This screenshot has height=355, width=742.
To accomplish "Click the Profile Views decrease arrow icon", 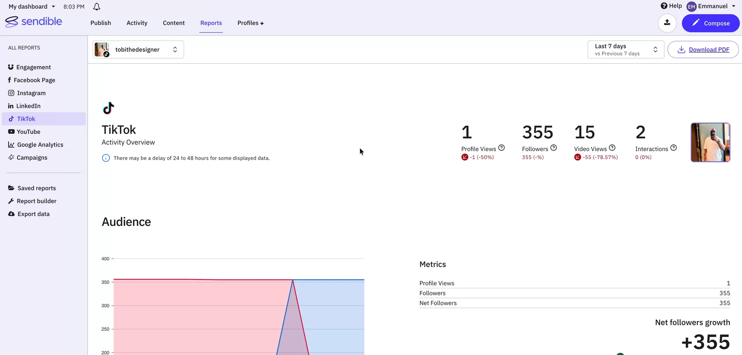I will (x=464, y=157).
